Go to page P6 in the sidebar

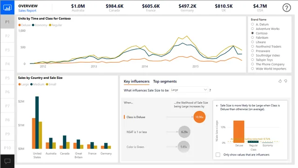7,92
